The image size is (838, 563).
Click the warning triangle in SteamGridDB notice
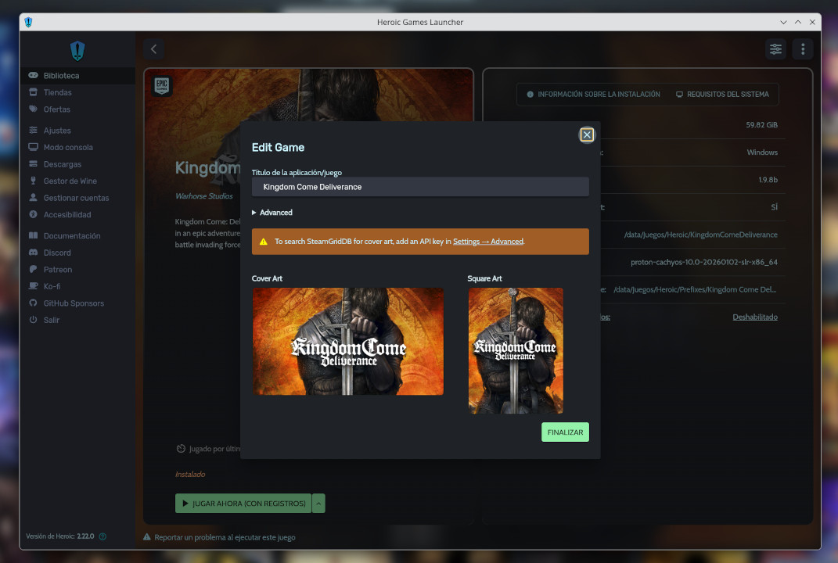tap(263, 242)
